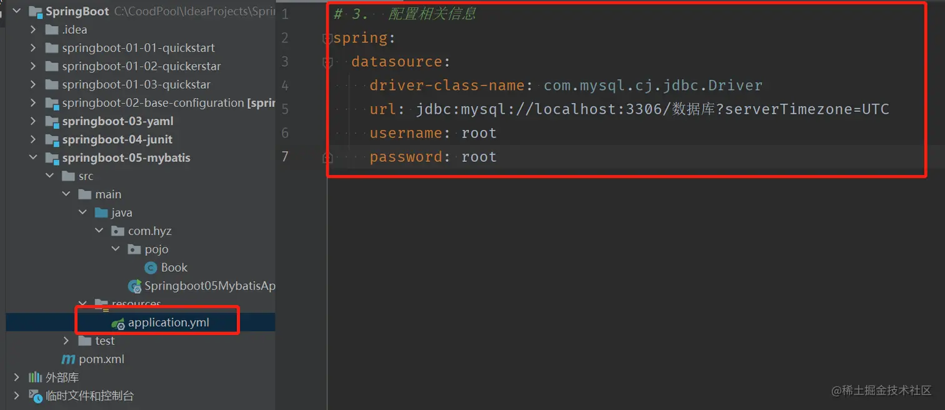Click the Maven pom.xml icon

(x=68, y=359)
